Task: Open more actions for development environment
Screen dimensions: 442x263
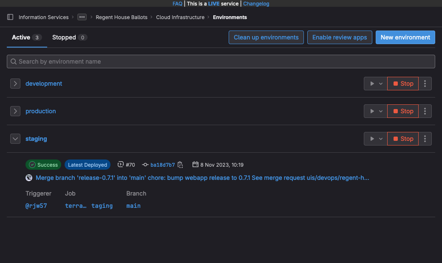Action: tap(425, 84)
